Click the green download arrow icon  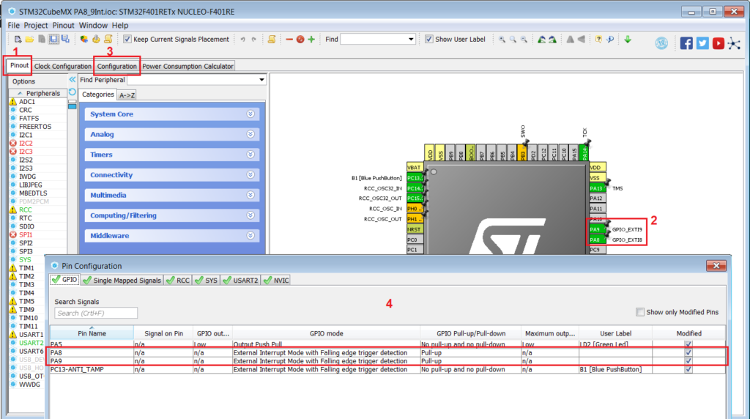(x=628, y=40)
